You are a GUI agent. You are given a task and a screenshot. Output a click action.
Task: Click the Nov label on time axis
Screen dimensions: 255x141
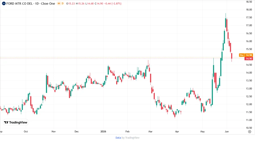click(54, 131)
